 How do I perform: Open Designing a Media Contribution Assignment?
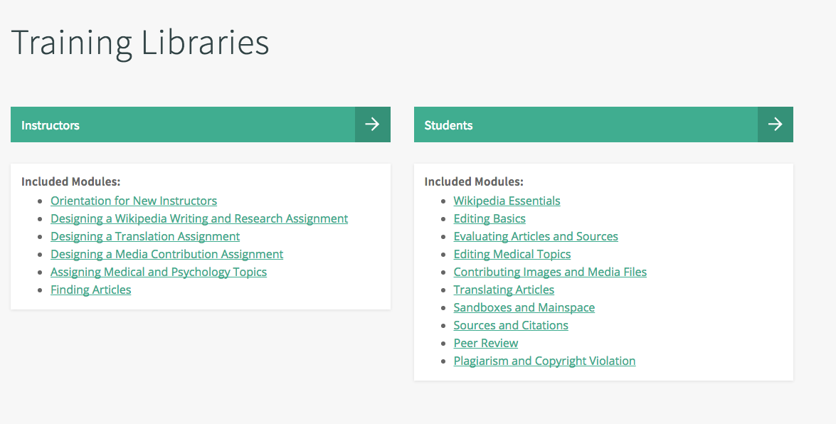[166, 254]
